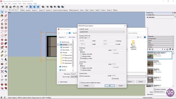
Task: Click OK in DWG/DXF Export options
Action: point(110,86)
